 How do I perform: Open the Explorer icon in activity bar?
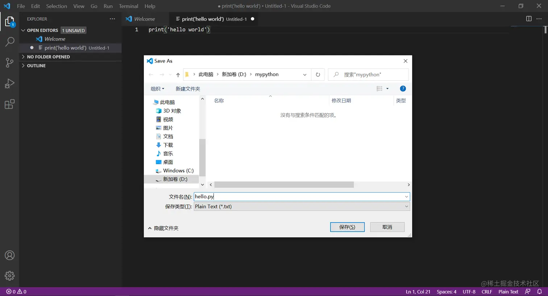click(9, 21)
